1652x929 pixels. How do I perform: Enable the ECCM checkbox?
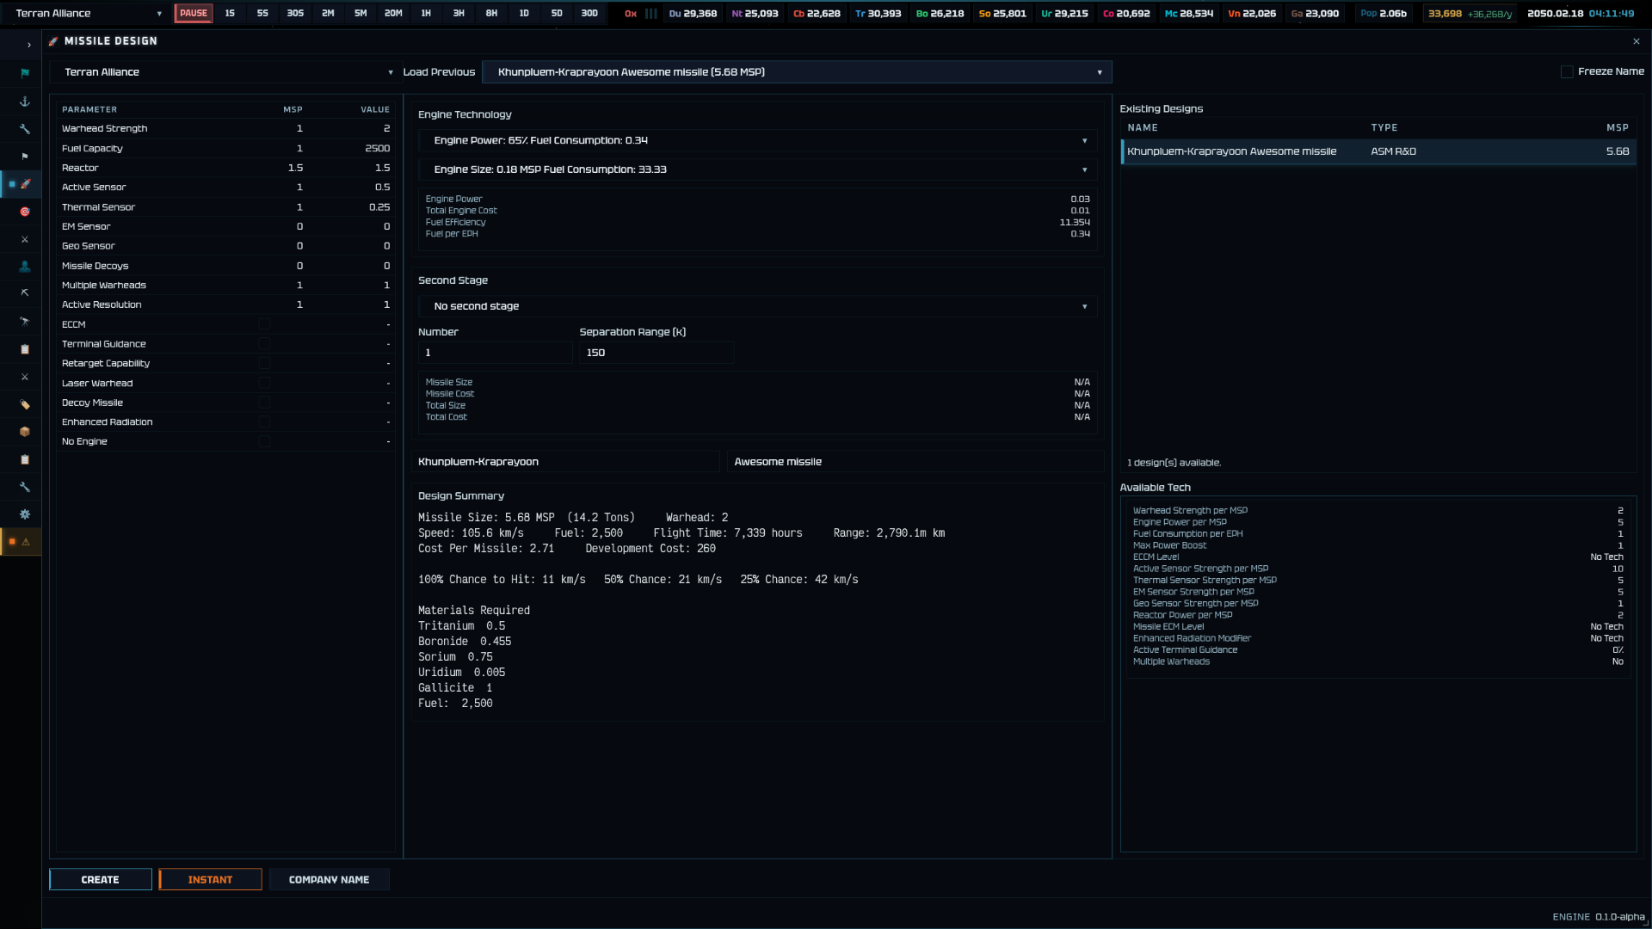click(264, 324)
